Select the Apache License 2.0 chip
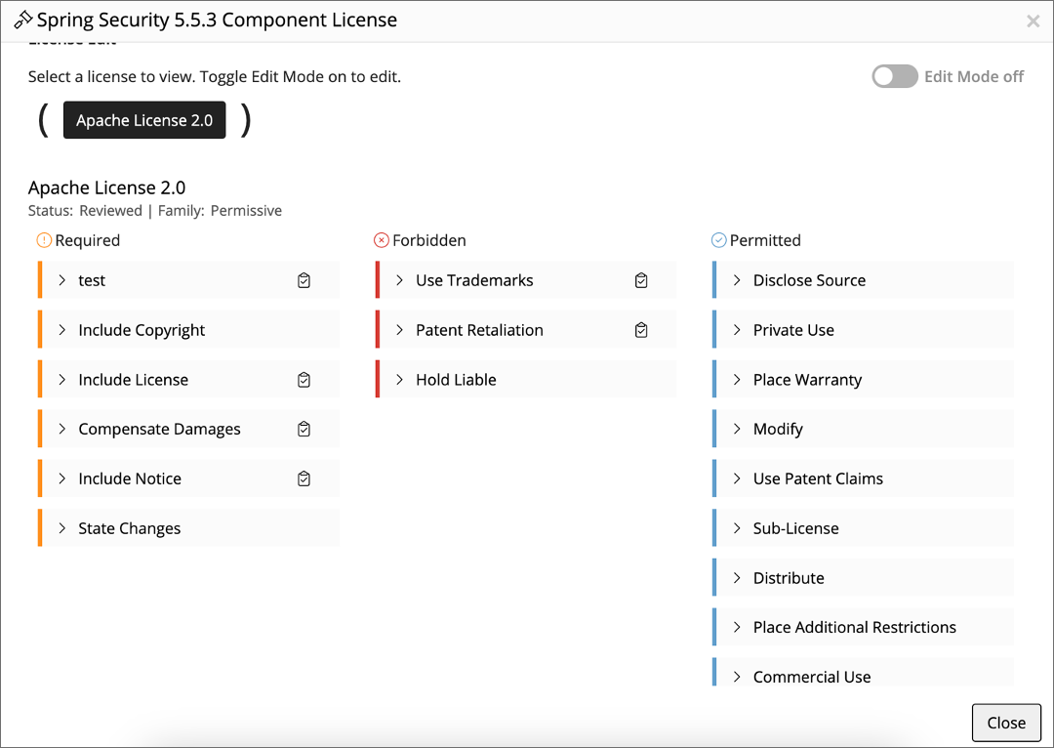The image size is (1054, 748). tap(144, 120)
